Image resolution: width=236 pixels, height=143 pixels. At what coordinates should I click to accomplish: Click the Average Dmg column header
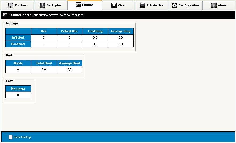121,31
